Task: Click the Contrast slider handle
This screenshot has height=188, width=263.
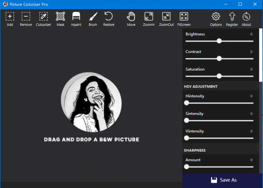Action: (219, 59)
